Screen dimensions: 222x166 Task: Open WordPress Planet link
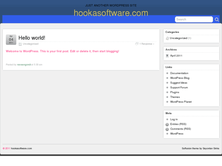click(x=181, y=102)
